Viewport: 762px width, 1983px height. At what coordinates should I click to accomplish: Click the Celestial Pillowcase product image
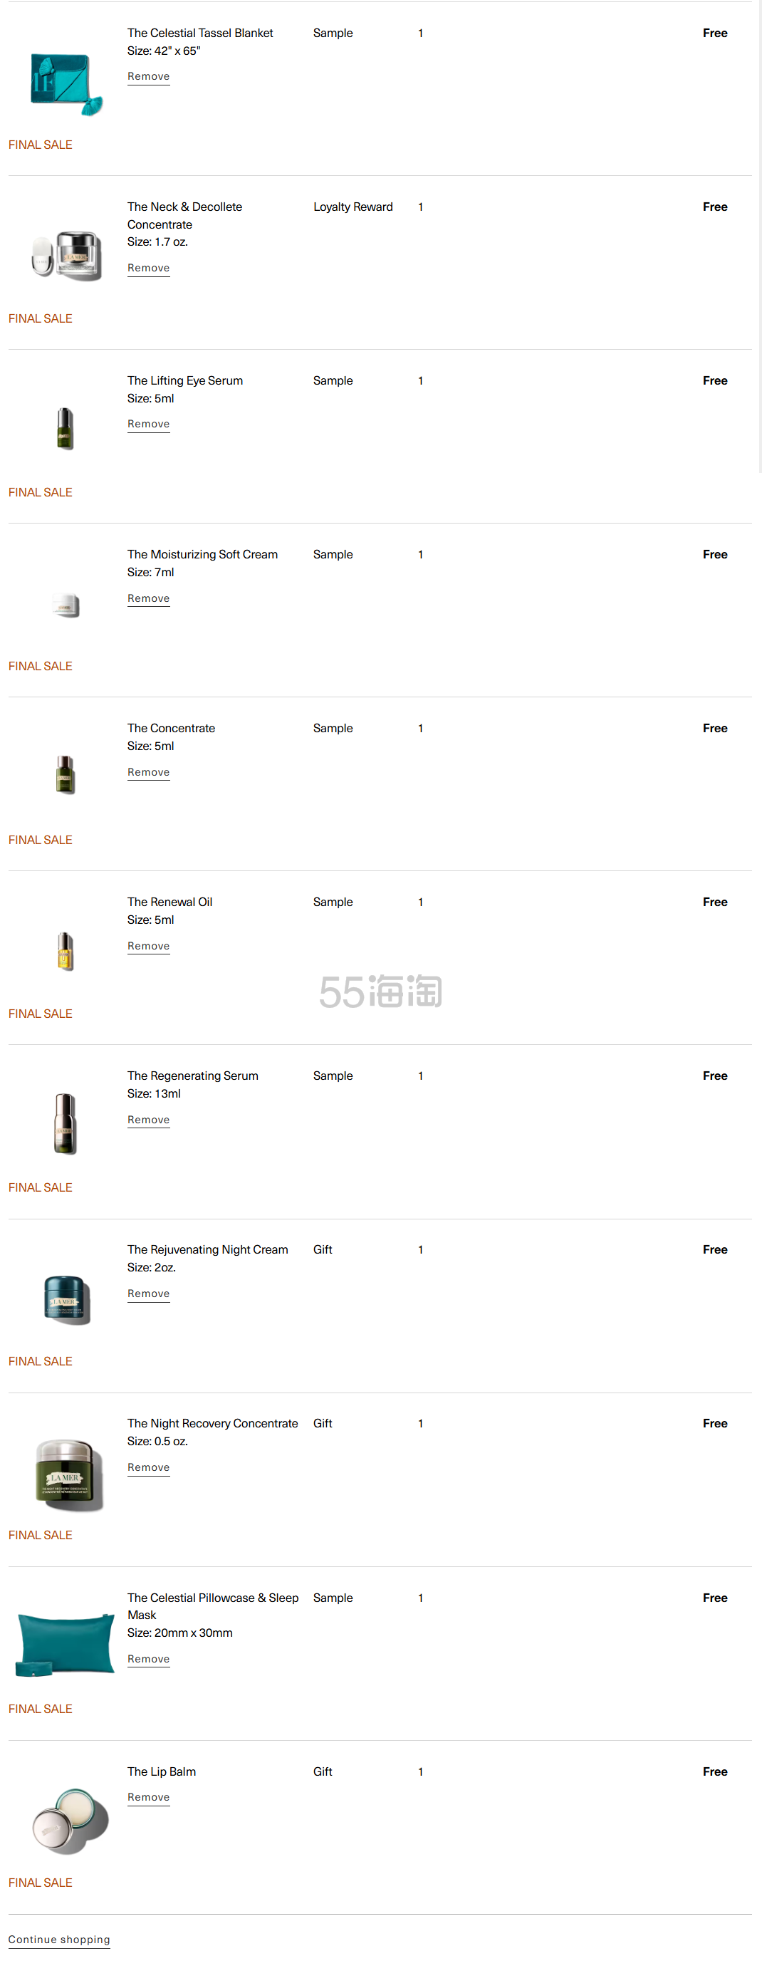[66, 1644]
